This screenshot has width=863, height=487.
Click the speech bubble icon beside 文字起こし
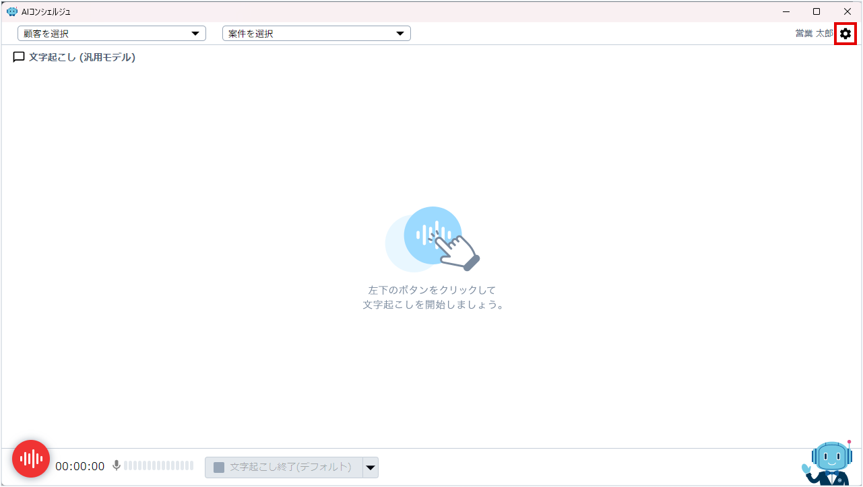(x=19, y=58)
